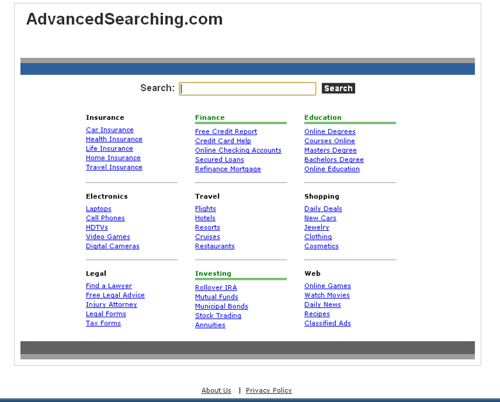The width and height of the screenshot is (500, 402).
Task: Click the Refinance Mortgage link
Action: 228,169
